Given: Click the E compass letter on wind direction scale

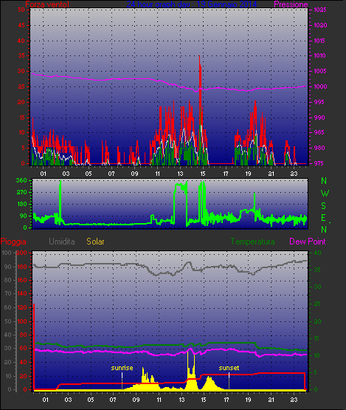Looking at the screenshot, I should (x=323, y=218).
